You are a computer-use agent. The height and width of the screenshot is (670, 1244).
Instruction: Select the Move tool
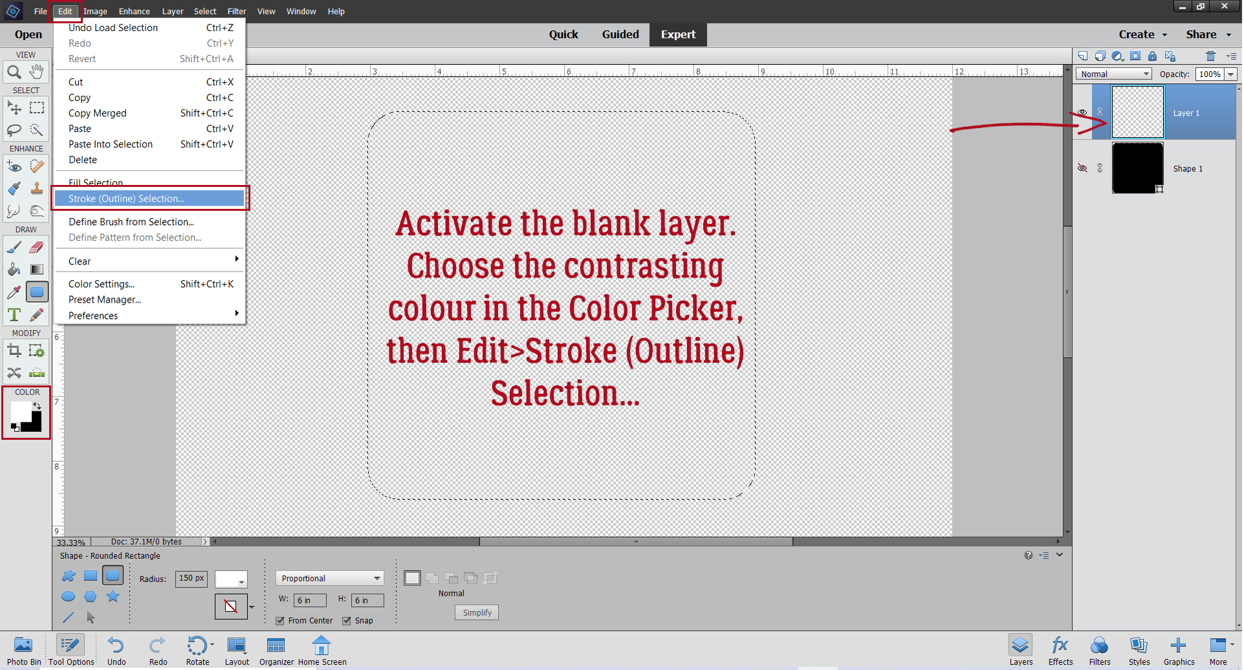14,108
